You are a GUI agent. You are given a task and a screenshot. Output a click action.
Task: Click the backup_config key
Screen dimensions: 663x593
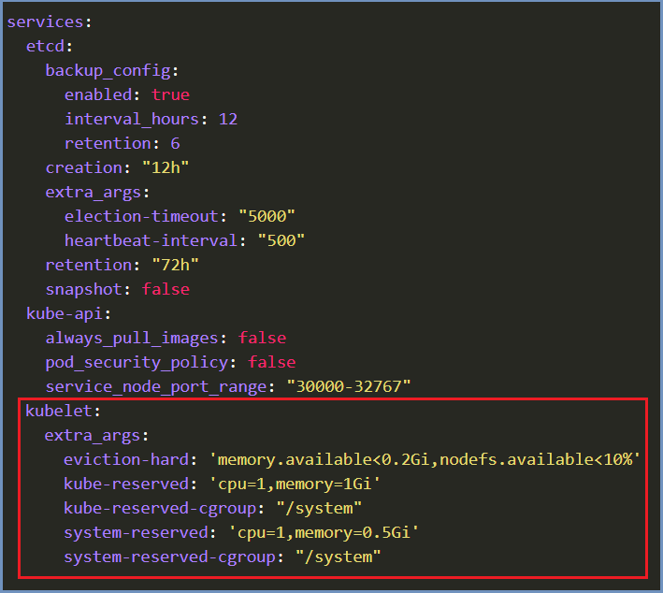click(x=108, y=71)
